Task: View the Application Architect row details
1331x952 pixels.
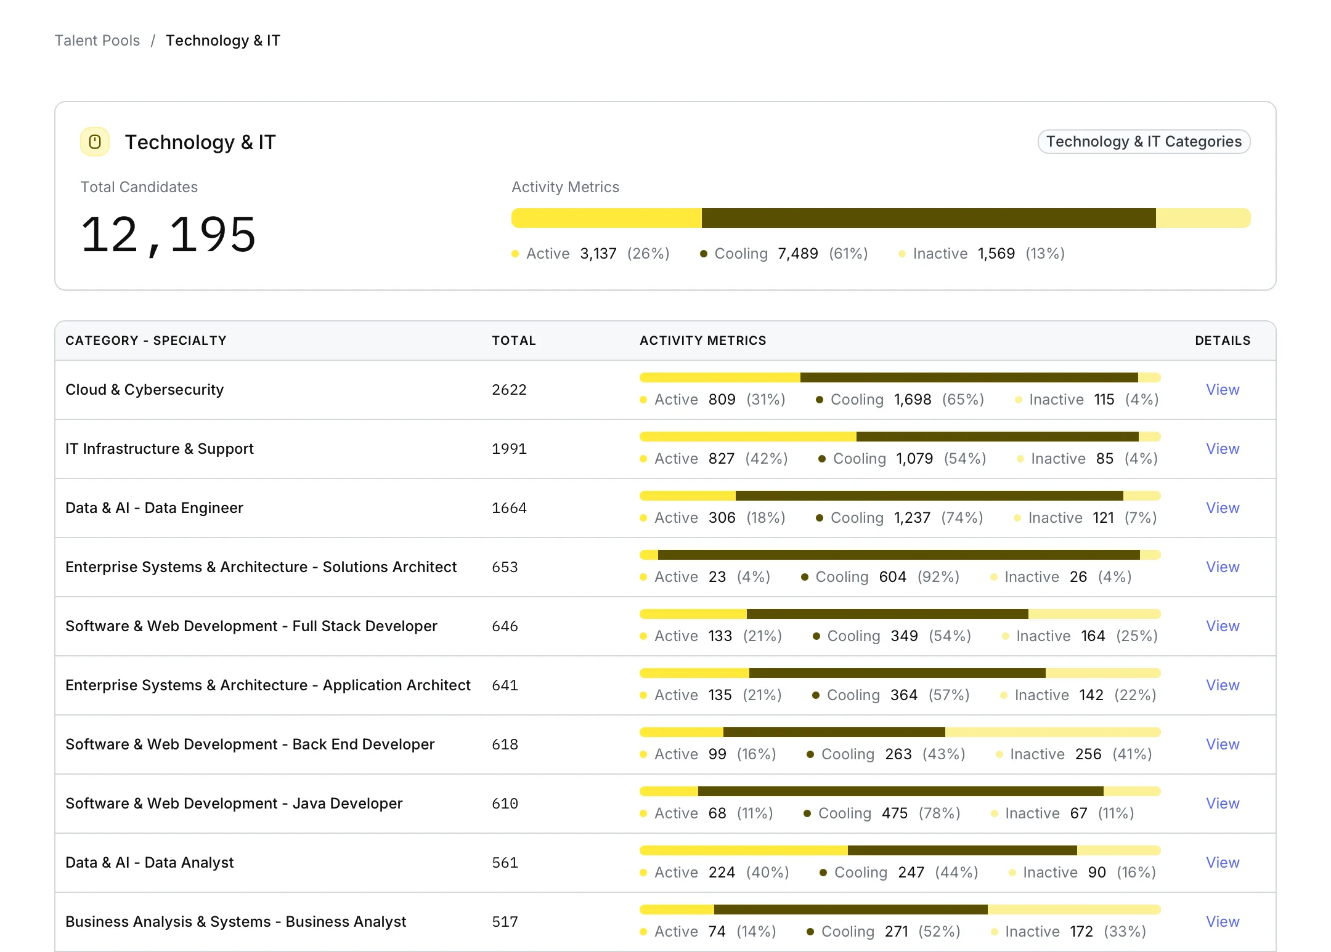Action: click(1222, 685)
